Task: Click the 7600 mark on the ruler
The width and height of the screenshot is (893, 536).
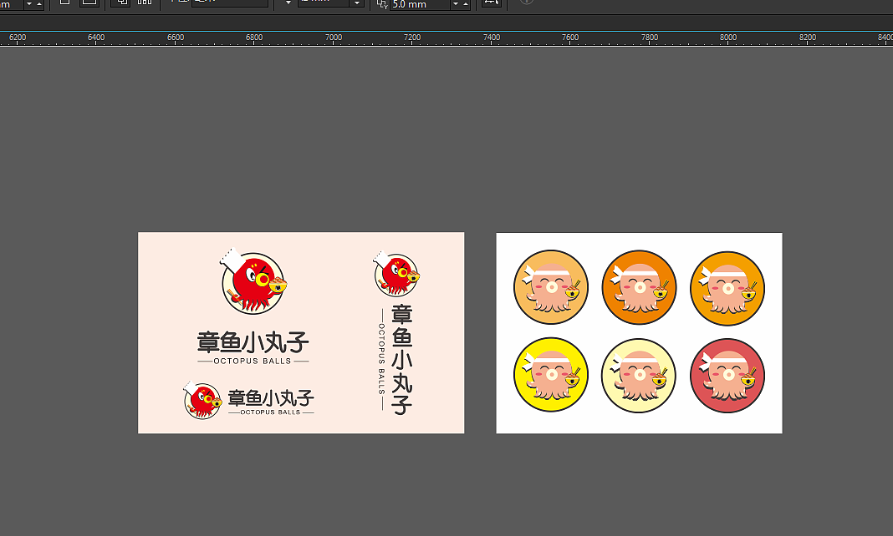Action: pyautogui.click(x=570, y=38)
